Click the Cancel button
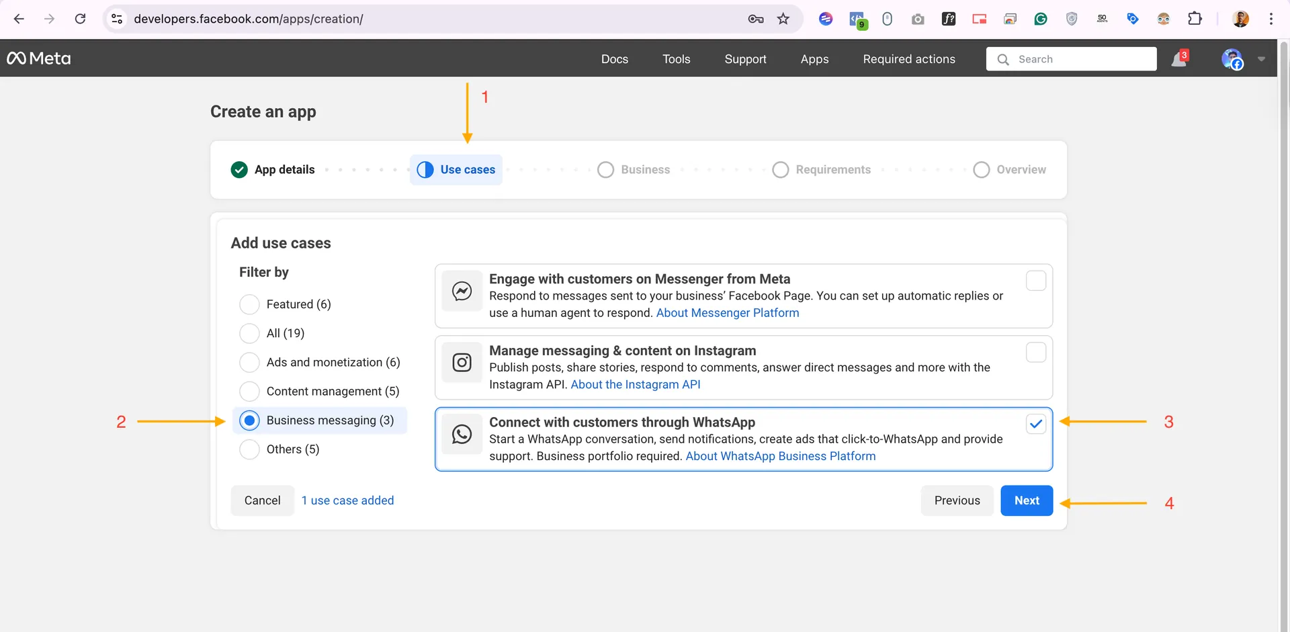Screen dimensions: 1290x632 pos(263,500)
